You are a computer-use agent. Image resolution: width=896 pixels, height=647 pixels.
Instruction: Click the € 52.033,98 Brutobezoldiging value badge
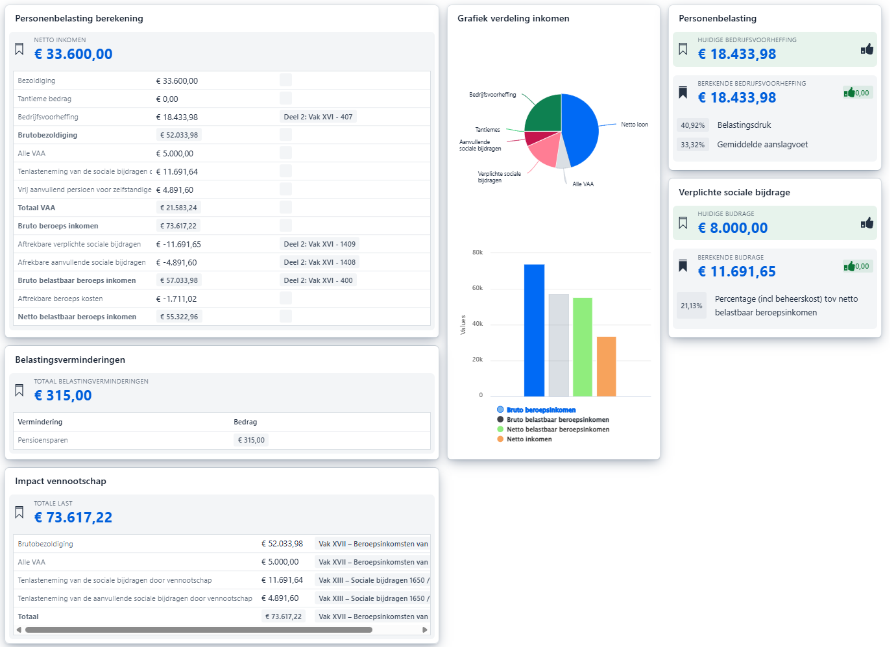click(x=178, y=135)
